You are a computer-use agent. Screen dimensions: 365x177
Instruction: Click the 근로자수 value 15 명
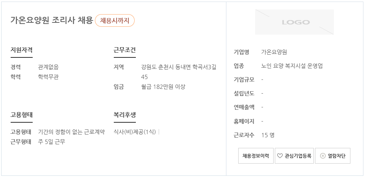[268, 135]
